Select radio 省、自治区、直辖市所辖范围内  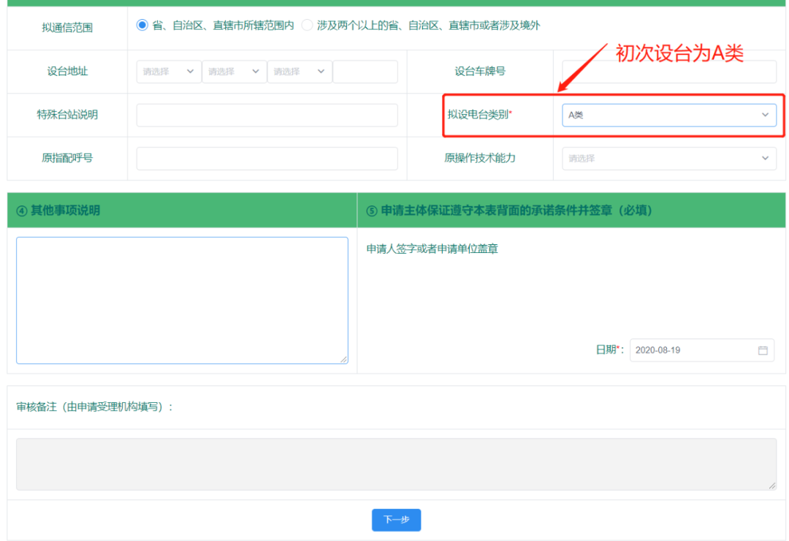[142, 25]
